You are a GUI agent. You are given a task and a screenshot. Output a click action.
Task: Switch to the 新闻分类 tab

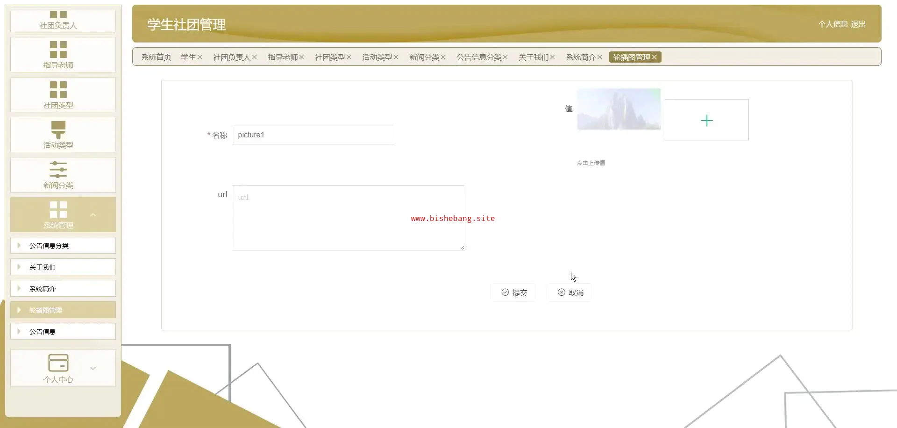424,57
